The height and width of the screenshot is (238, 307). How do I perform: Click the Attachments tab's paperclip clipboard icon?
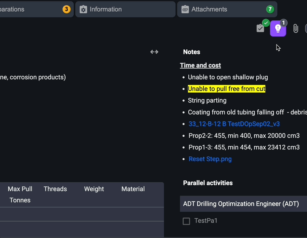[x=185, y=9]
